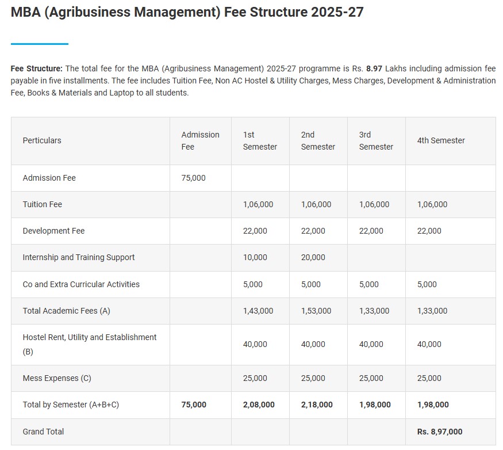Click the Co and Extra Curricular Activities label
503x450 pixels.
(x=81, y=284)
